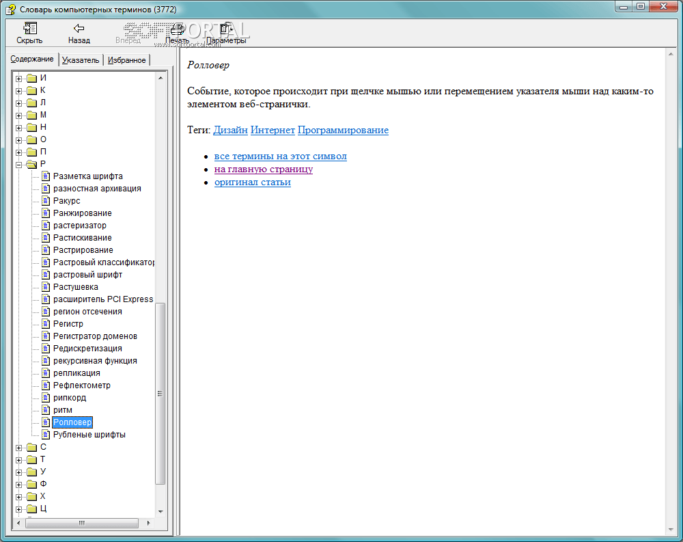Click the page icon beside Ролловер

(x=46, y=422)
